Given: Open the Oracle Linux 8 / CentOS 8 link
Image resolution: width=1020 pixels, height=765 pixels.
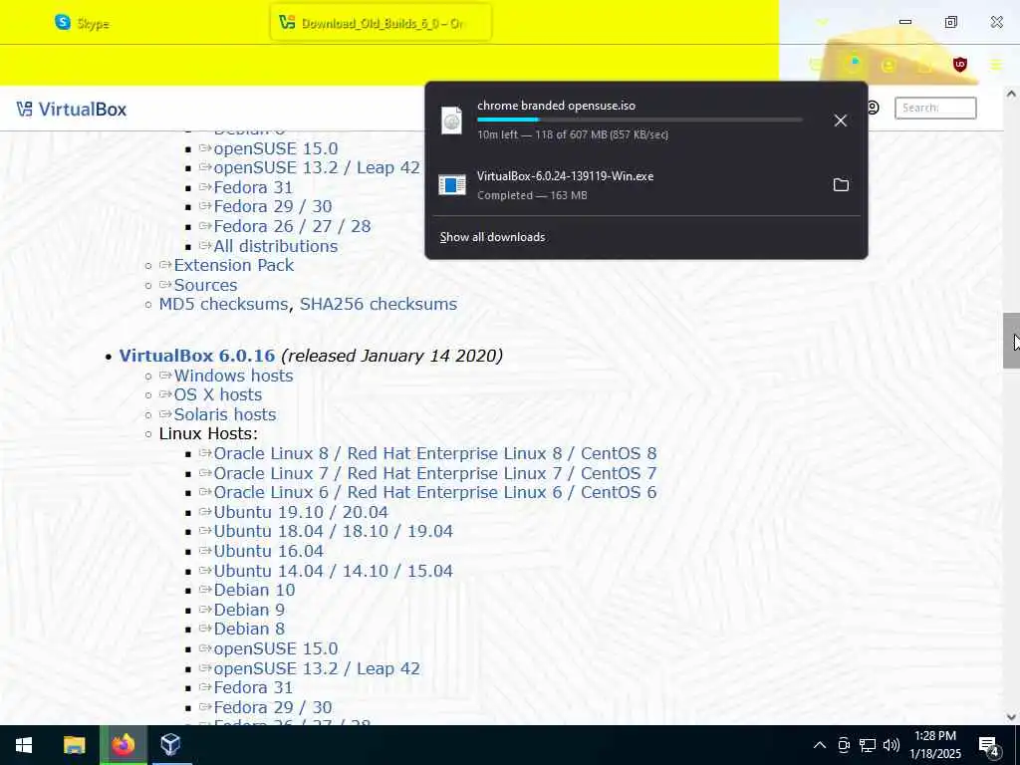Looking at the screenshot, I should pyautogui.click(x=435, y=453).
